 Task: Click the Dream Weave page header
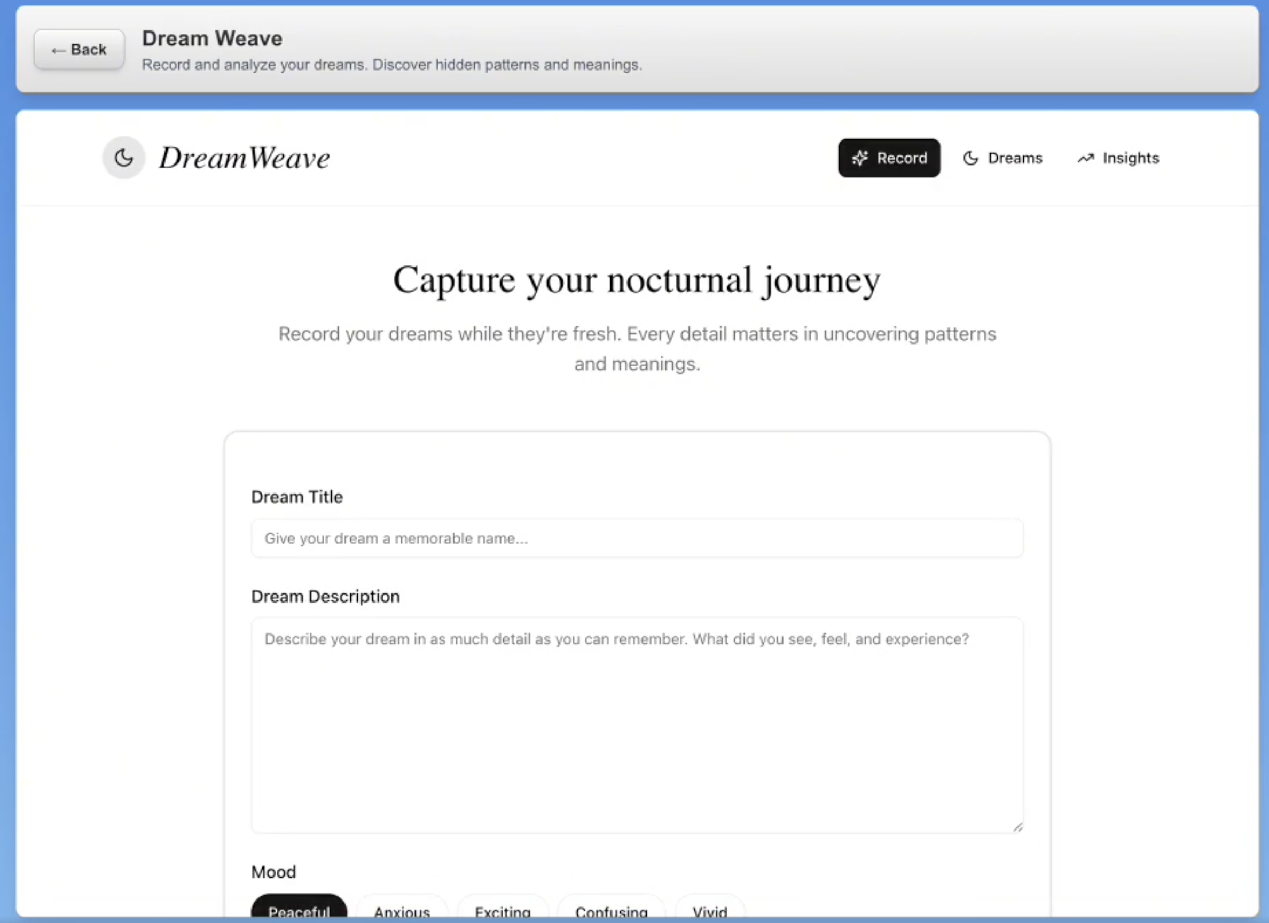click(x=211, y=38)
